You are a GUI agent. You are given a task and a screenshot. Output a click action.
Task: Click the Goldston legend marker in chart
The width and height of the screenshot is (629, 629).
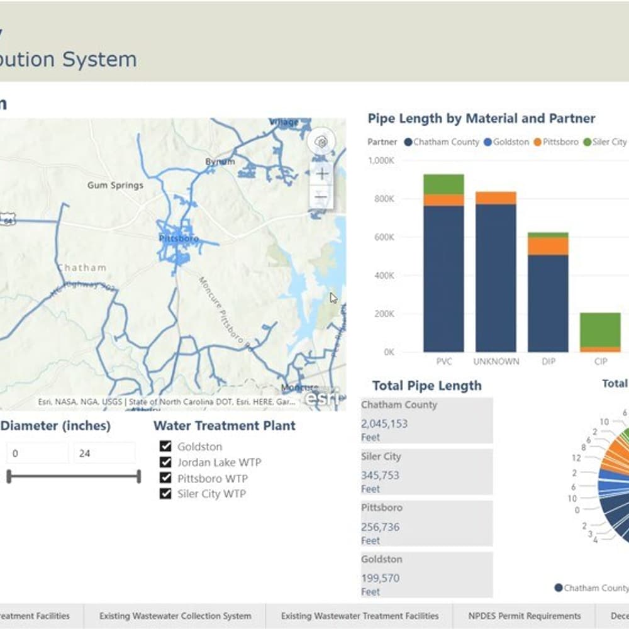click(488, 142)
